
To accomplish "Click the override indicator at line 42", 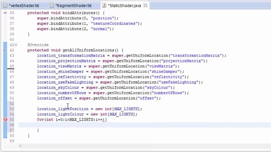I will click(x=5, y=50).
